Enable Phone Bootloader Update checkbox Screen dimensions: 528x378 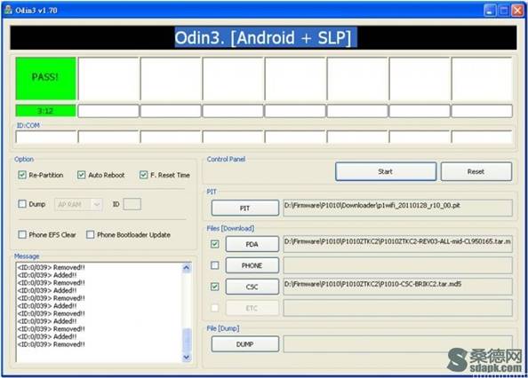(91, 234)
